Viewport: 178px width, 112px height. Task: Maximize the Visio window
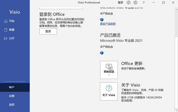coord(163,2)
